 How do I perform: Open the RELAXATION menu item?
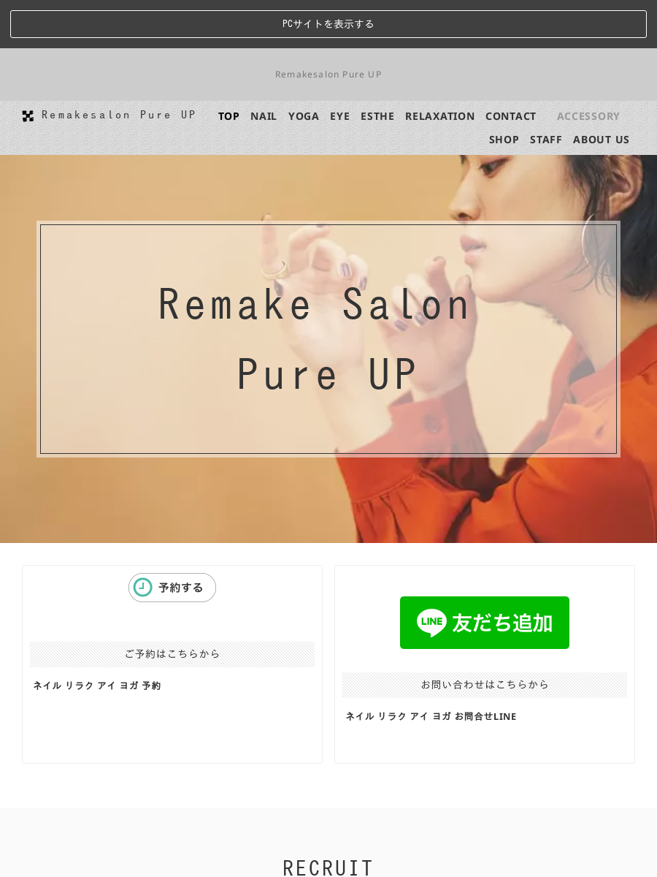[x=440, y=116]
